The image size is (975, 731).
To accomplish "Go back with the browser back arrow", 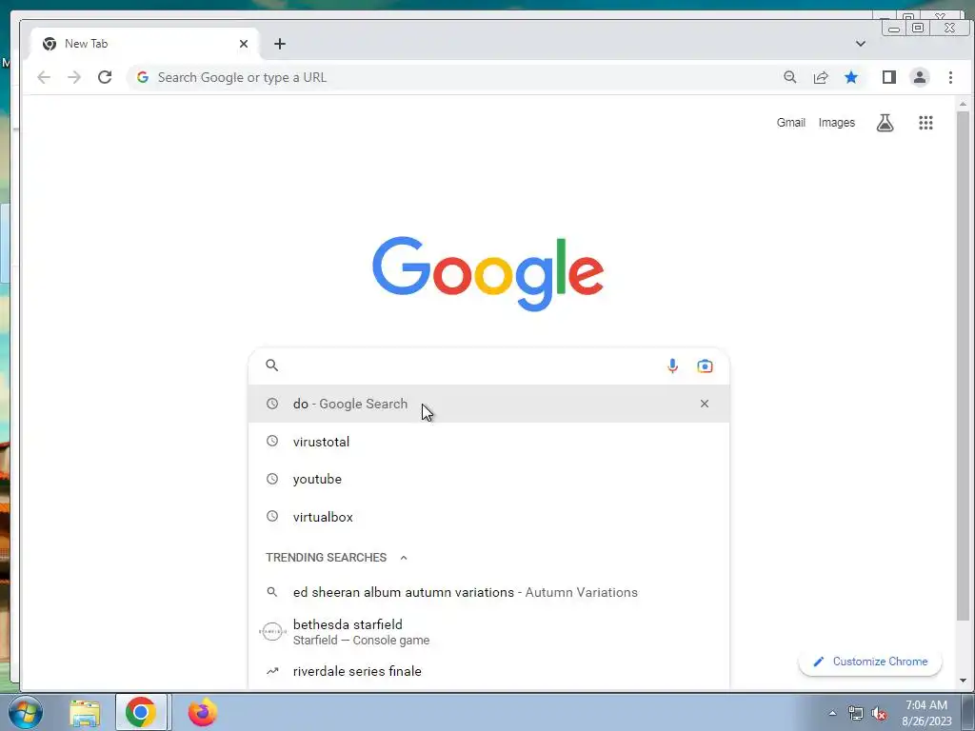I will pyautogui.click(x=44, y=77).
